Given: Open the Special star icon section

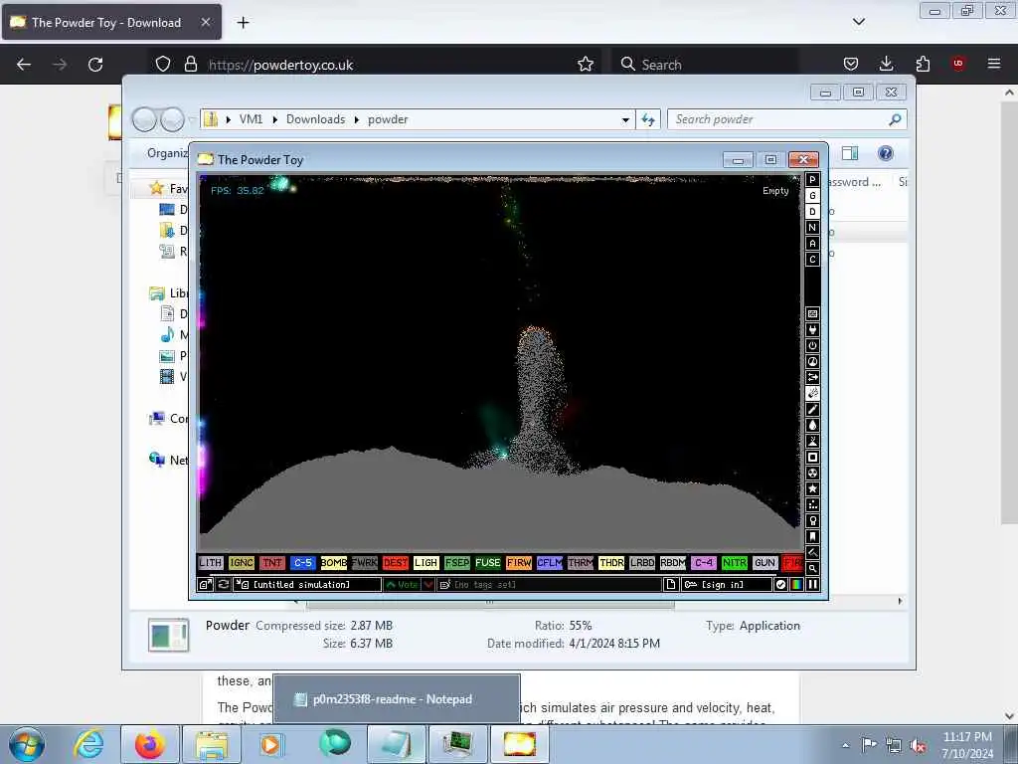Looking at the screenshot, I should click(812, 489).
